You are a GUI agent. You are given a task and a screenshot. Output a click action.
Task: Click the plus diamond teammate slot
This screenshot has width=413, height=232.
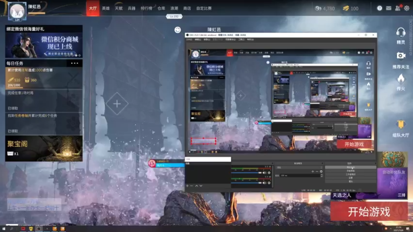[117, 104]
